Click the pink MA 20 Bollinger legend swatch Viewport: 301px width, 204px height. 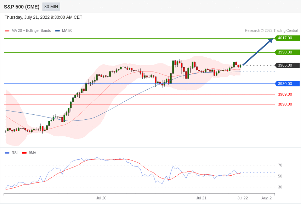click(x=7, y=31)
